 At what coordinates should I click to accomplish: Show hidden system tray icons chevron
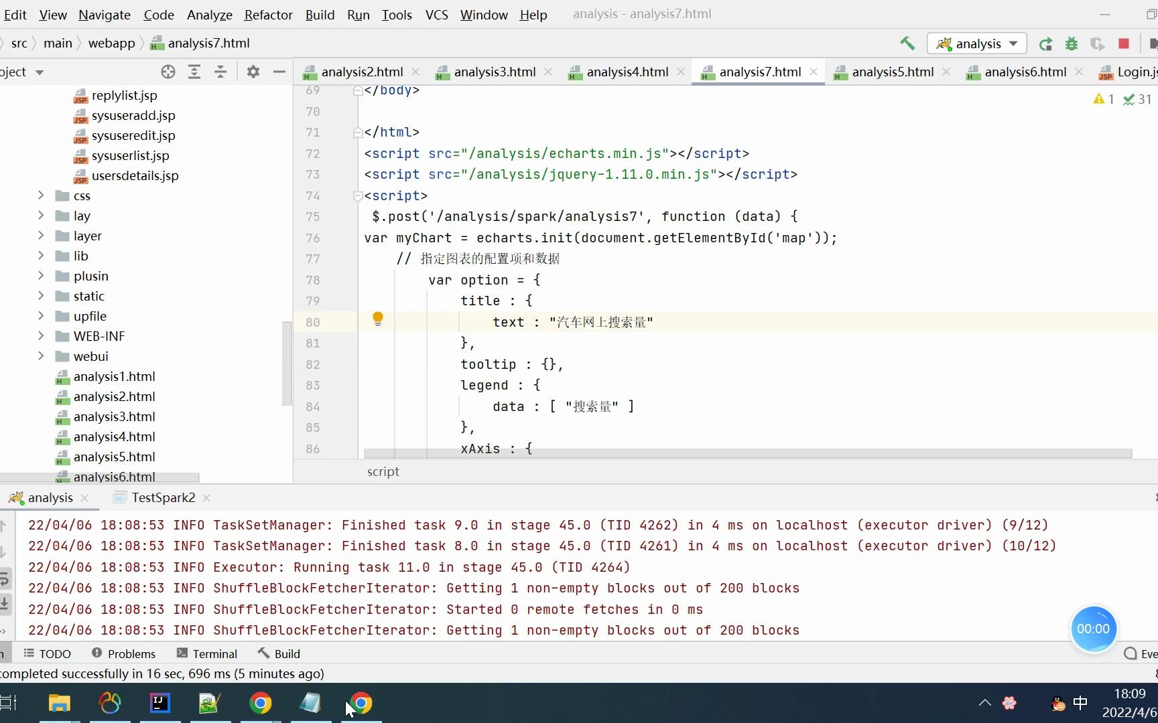click(984, 703)
